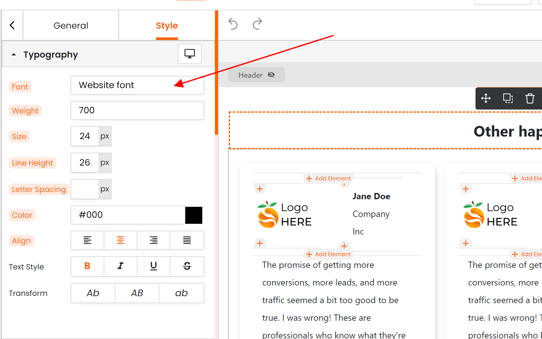Click the move element icon
Screen dimensions: 542x339
pos(486,98)
